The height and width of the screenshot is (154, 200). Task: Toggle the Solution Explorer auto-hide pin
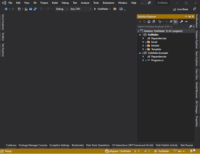(189, 17)
